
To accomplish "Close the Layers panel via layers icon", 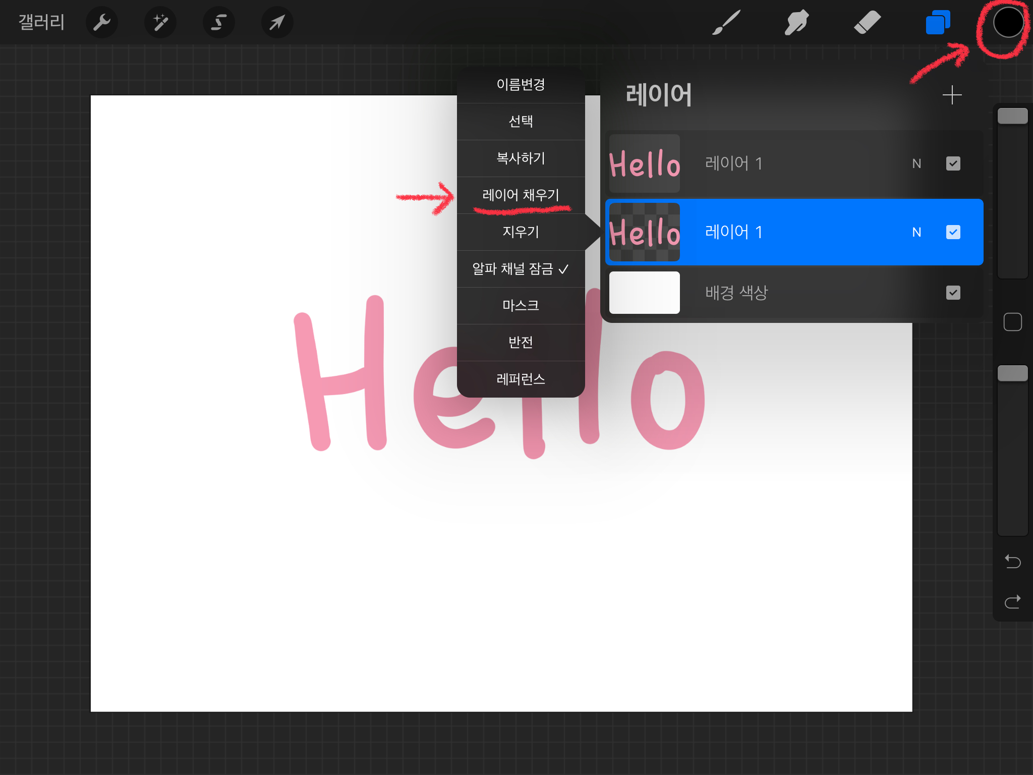I will point(938,23).
